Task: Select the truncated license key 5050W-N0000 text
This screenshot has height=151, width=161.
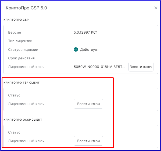Action: click(99, 67)
